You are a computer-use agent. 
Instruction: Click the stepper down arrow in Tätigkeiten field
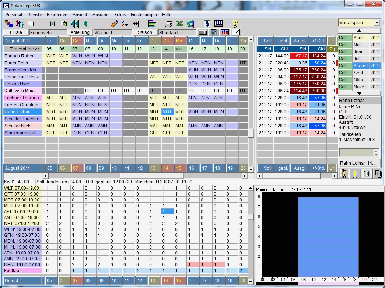377,155
